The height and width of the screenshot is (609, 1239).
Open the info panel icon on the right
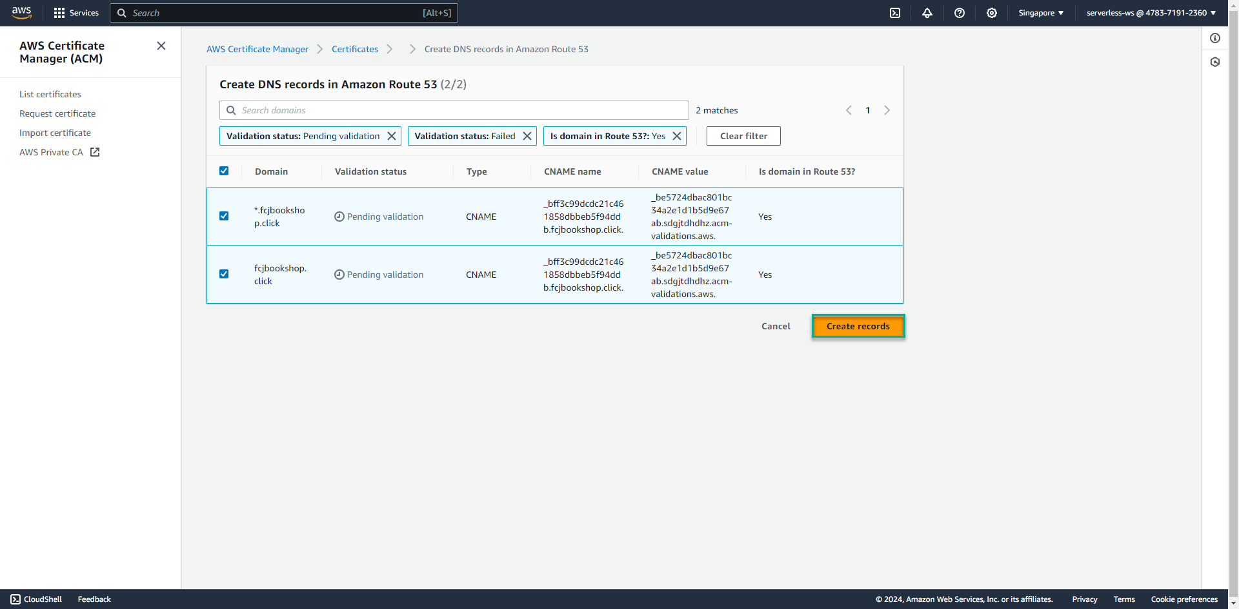[1215, 38]
